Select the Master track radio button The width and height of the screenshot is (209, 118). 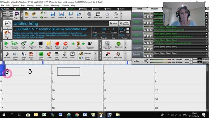[2, 9]
